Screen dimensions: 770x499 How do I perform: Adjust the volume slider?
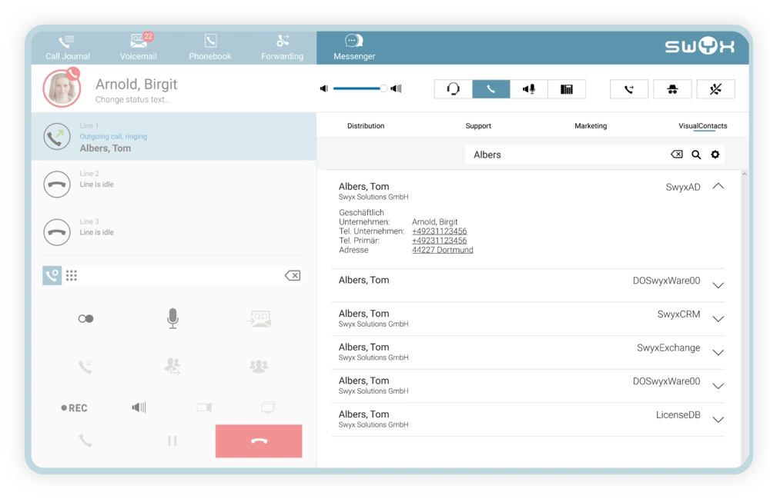383,88
